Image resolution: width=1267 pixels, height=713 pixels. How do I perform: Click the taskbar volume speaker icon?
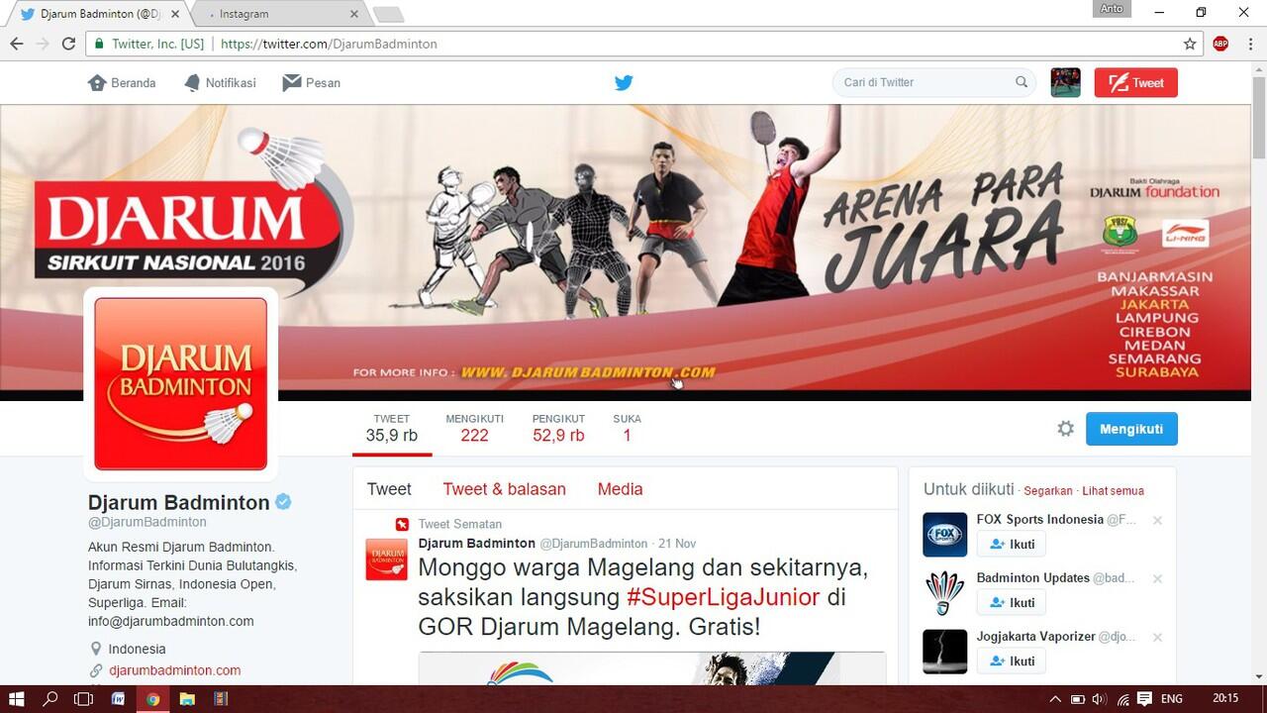click(x=1099, y=699)
